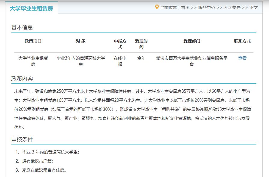Click the 政策内容 section heading
This screenshot has height=177, width=269.
click(22, 79)
